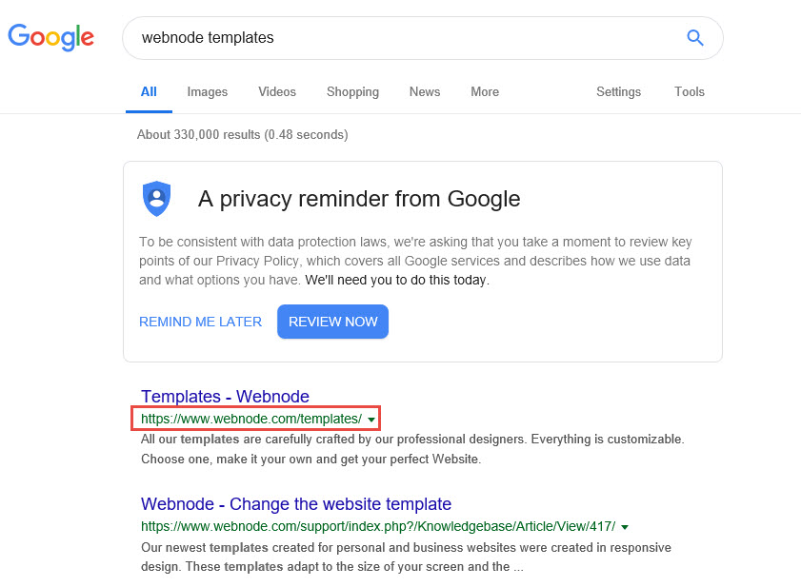
Task: Switch to the Images tab
Action: tap(207, 92)
